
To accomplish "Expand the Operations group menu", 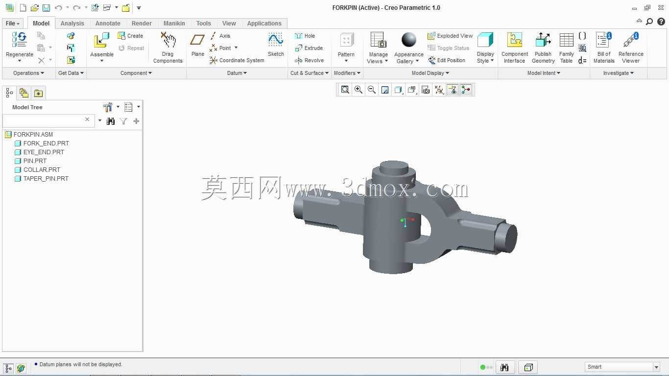I will coord(28,73).
